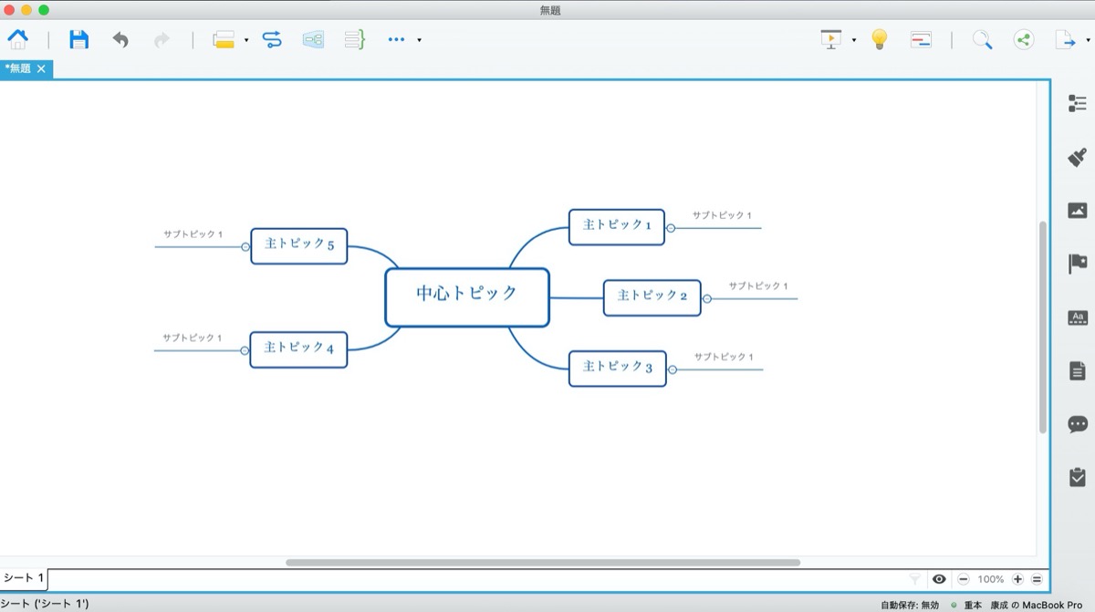Open the export dropdown arrow
The height and width of the screenshot is (612, 1095).
pos(1088,40)
